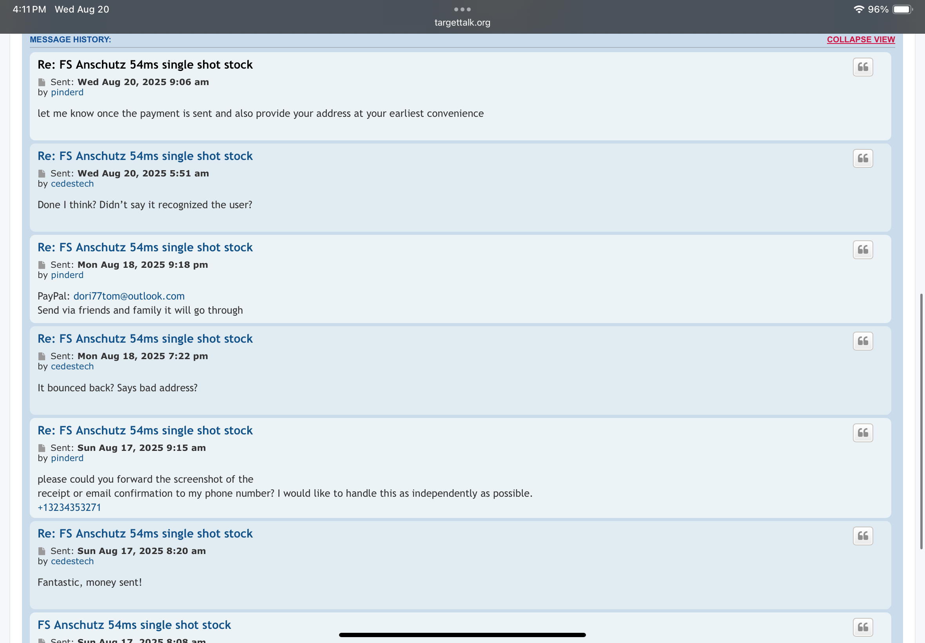Click the page scrollbar on right edge

point(921,421)
